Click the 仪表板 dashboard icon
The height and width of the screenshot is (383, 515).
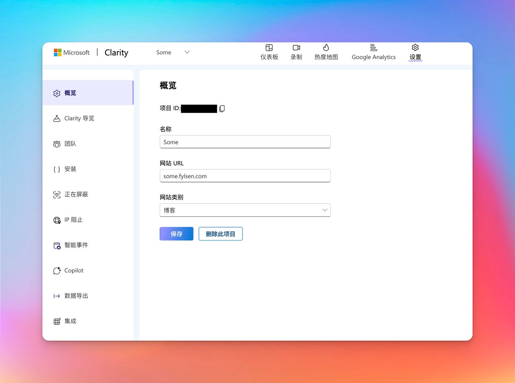(x=269, y=48)
